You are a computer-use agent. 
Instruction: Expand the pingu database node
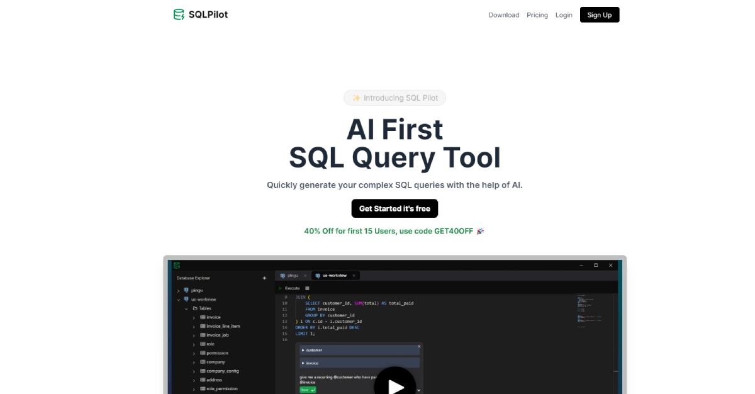click(x=178, y=291)
